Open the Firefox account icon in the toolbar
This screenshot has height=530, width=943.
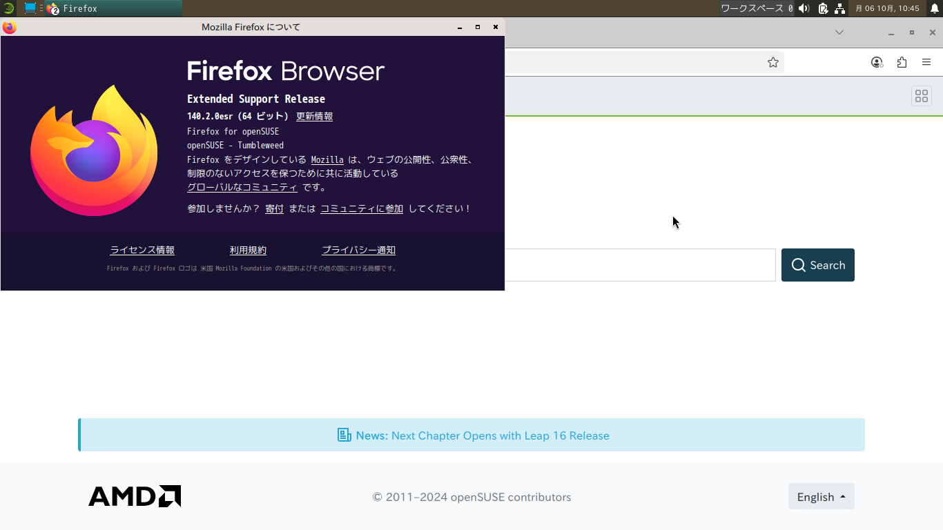coord(877,62)
